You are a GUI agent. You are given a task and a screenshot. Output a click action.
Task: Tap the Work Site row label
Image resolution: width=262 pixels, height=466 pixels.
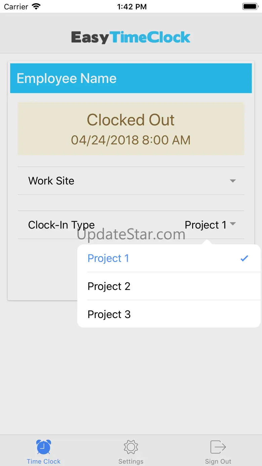pos(51,181)
